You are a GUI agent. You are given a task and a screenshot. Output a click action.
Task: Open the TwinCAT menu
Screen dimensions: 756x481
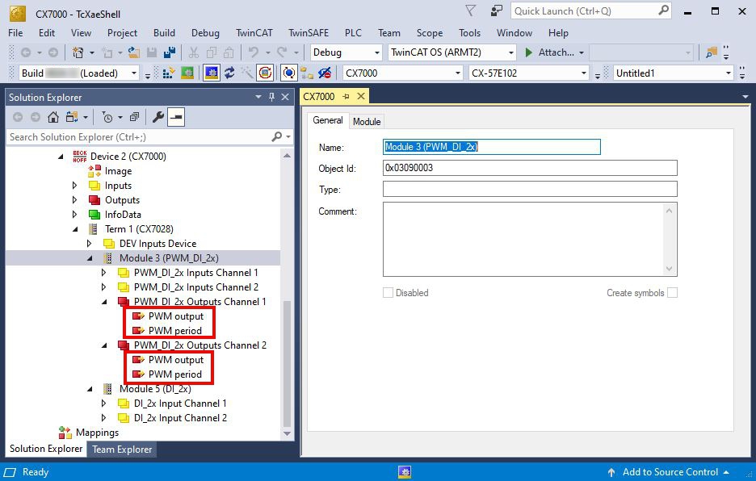254,33
